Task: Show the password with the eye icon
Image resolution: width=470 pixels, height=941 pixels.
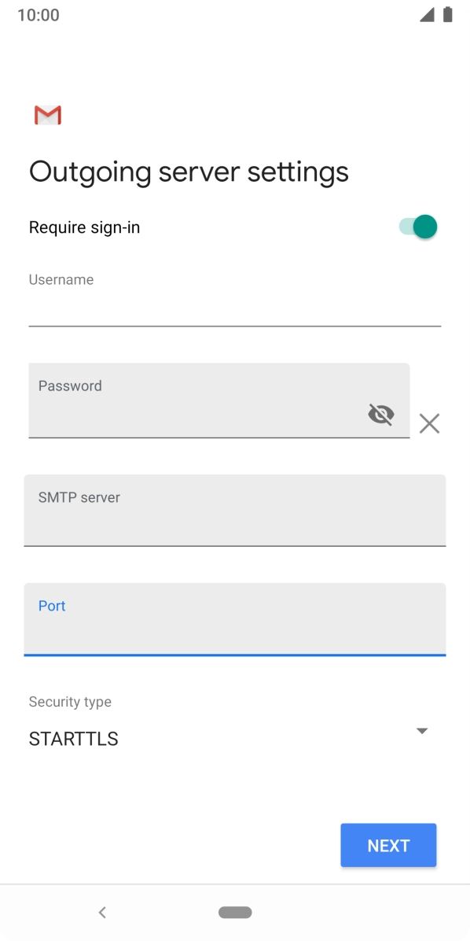Action: tap(381, 414)
